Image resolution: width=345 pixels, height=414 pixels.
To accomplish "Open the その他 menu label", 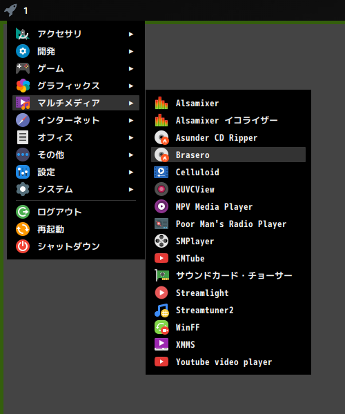I will [x=50, y=155].
